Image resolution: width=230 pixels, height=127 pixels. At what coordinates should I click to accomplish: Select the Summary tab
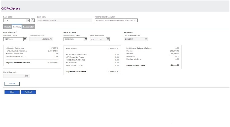(x=17, y=27)
